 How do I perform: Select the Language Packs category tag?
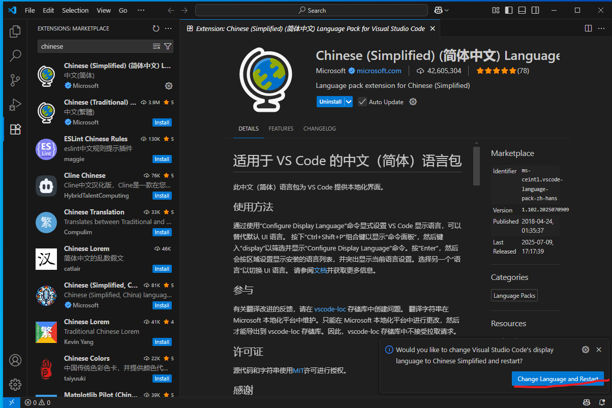[x=514, y=296]
